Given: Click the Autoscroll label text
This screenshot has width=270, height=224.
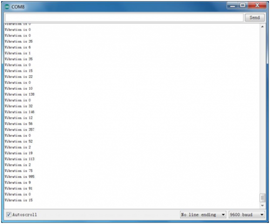Looking at the screenshot, I should [24, 215].
